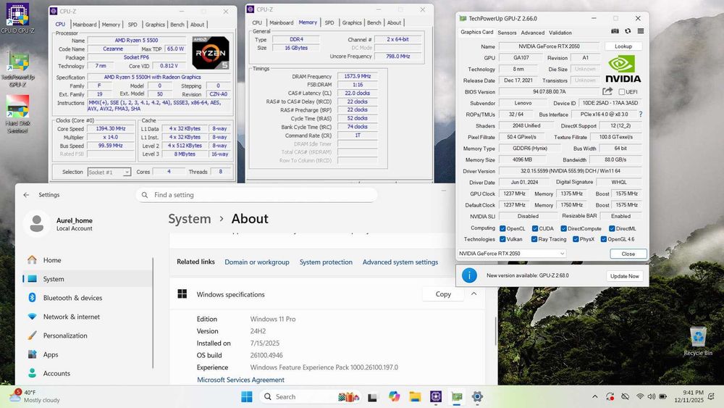724x408 pixels.
Task: Click the GPU-Z refresh icon
Action: tap(627, 32)
